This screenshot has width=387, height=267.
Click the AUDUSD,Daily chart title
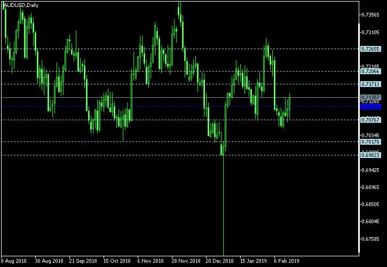(21, 5)
